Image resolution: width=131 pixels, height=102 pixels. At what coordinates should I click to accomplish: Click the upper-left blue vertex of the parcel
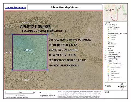click(x=12, y=34)
